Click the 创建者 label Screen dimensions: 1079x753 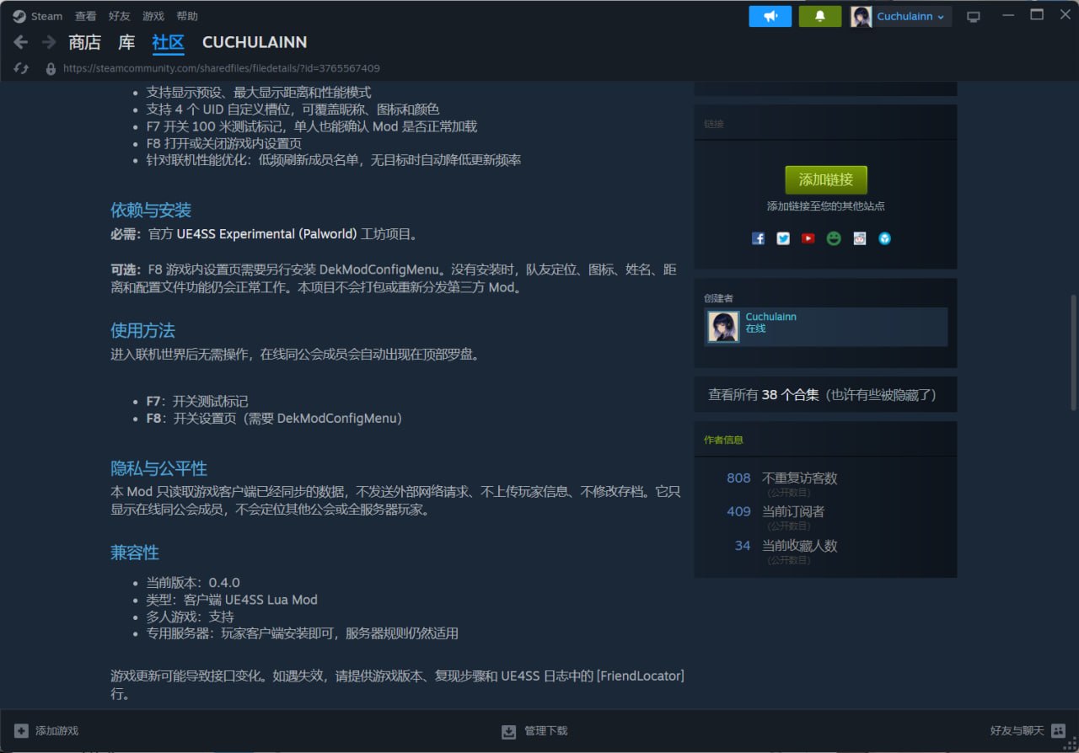pos(718,298)
